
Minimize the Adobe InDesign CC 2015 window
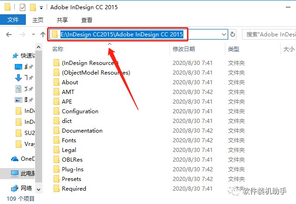(x=288, y=7)
